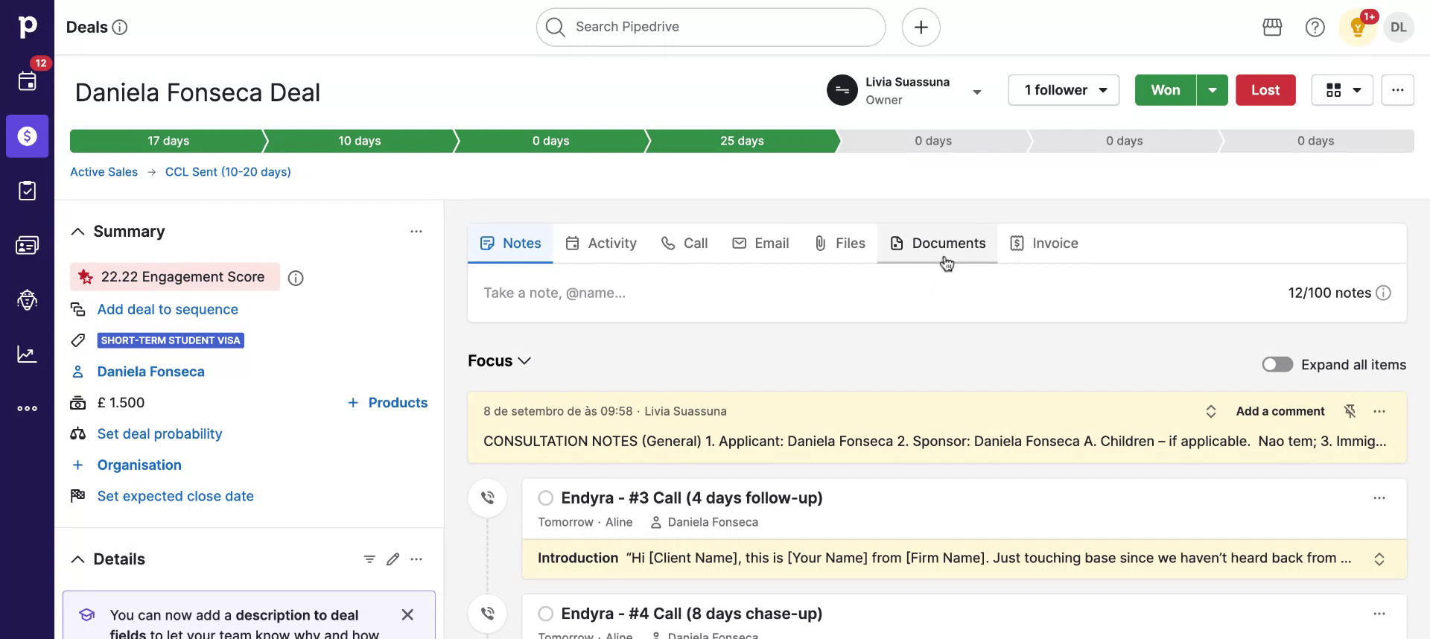Click the Engagement Score info icon
Screen dimensions: 1430x639
pyautogui.click(x=296, y=278)
